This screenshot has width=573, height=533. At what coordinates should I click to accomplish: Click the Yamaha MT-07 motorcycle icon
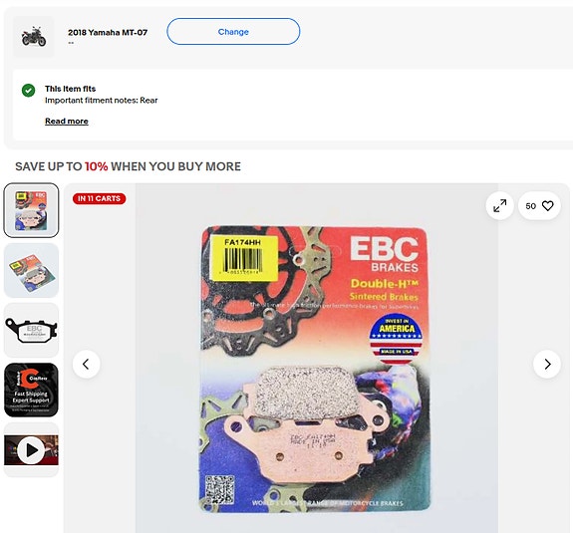[34, 36]
